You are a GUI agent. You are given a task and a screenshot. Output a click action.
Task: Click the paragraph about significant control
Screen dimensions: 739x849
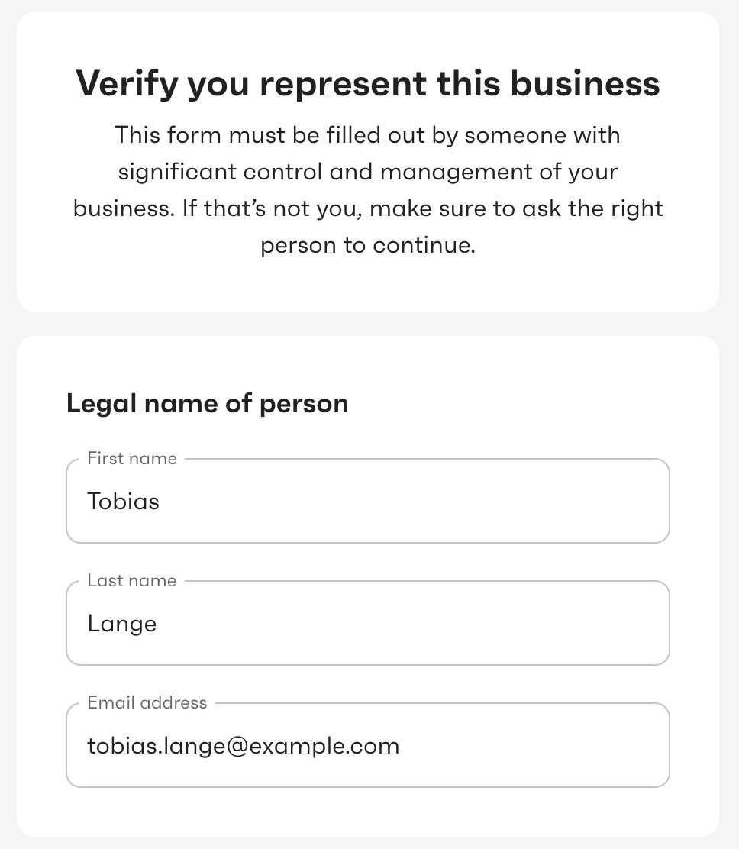368,190
